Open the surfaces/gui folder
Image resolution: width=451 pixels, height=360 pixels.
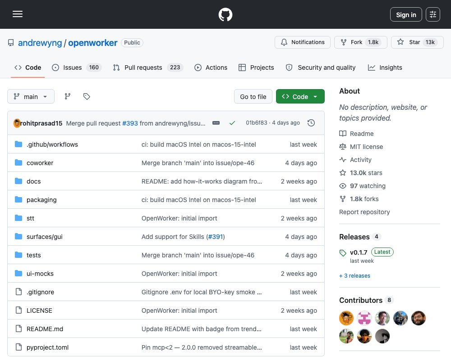tap(45, 237)
